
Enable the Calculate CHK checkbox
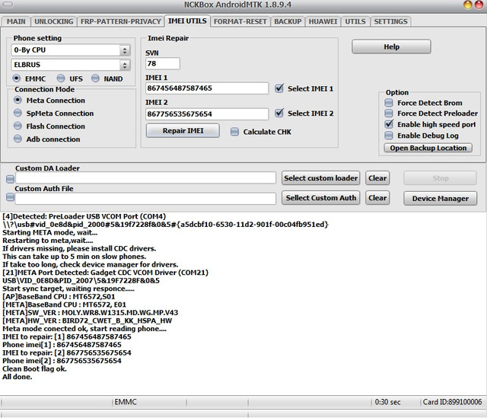pyautogui.click(x=234, y=132)
